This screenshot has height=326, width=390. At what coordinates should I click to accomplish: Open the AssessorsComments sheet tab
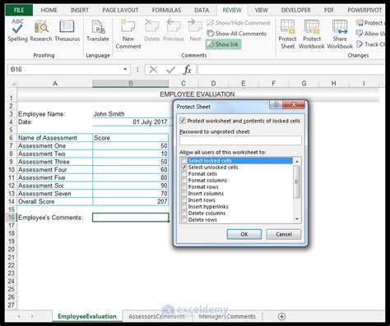tap(157, 316)
